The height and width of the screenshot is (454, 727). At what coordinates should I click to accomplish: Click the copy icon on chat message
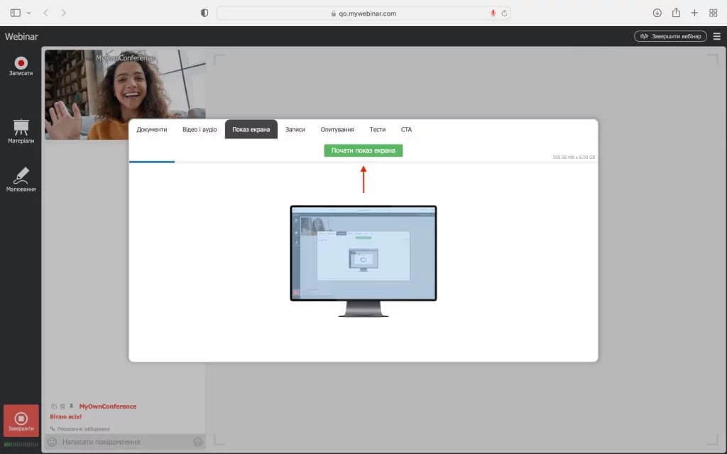tap(54, 406)
